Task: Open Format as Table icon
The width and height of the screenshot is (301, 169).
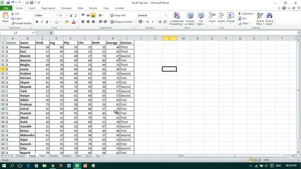Action: click(x=190, y=15)
